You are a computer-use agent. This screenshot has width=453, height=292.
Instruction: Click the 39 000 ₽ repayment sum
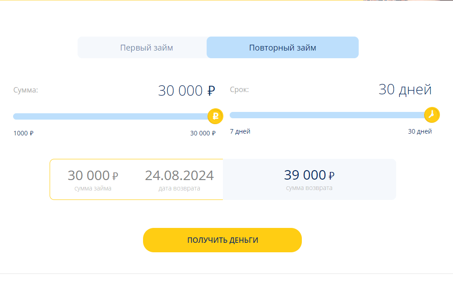pos(309,175)
